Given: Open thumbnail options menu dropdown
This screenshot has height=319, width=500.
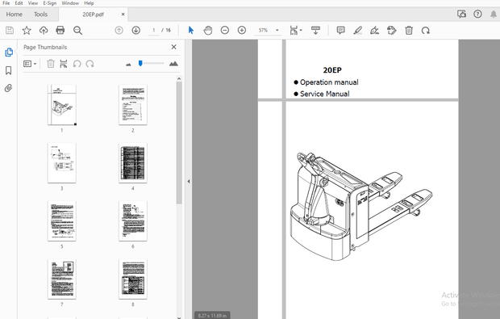Looking at the screenshot, I should [30, 64].
